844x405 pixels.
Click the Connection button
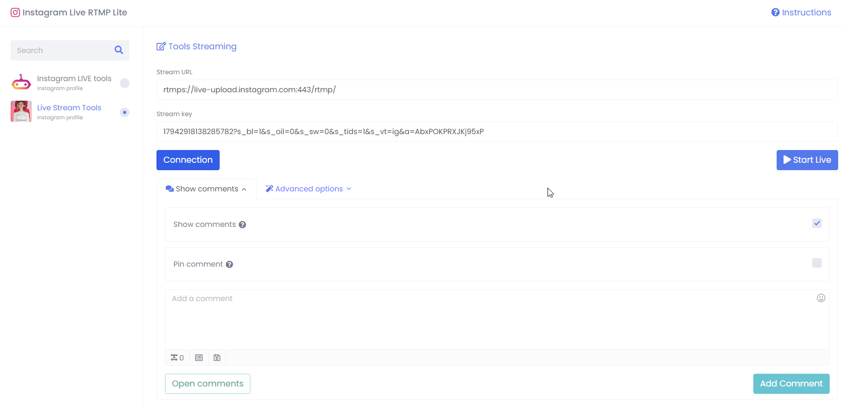click(x=188, y=160)
